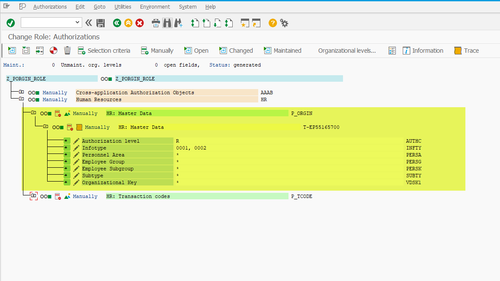Click the red Cancel icon
This screenshot has height=281, width=500.
(140, 23)
